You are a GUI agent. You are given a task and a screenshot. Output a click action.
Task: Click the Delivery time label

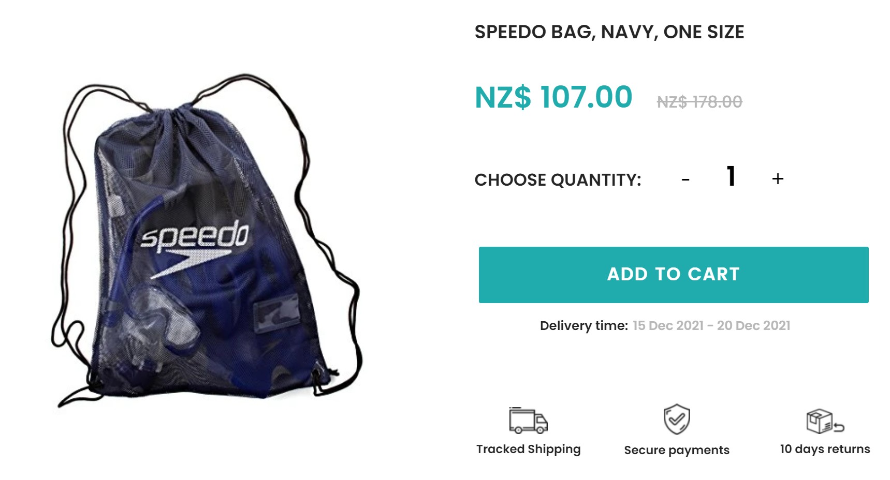click(583, 326)
